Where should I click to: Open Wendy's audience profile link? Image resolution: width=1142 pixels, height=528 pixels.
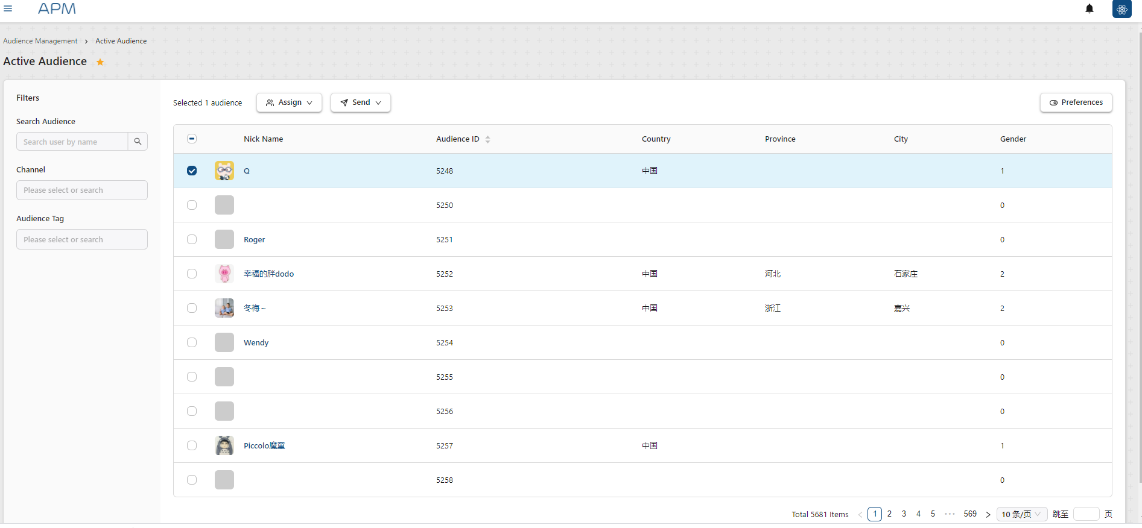[256, 342]
